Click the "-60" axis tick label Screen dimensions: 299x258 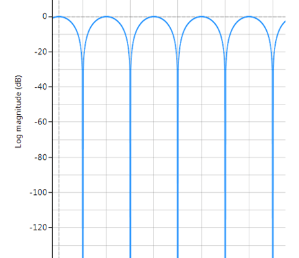(x=41, y=122)
